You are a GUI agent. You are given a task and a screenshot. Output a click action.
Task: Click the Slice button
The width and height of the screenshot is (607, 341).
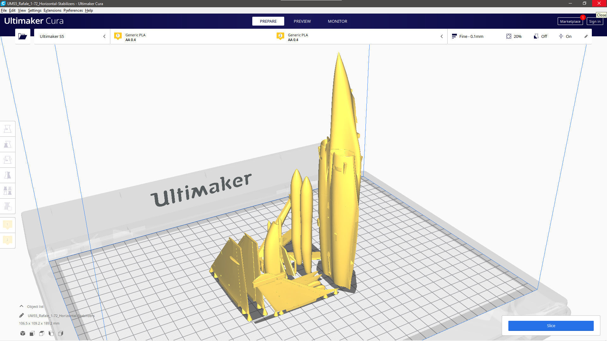551,326
